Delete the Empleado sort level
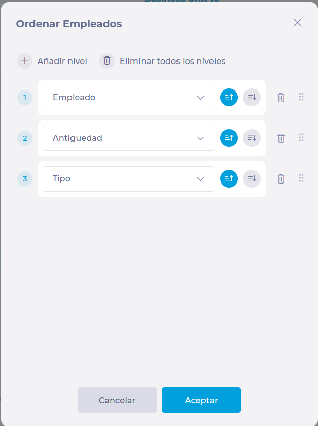This screenshot has width=318, height=426. pos(281,98)
